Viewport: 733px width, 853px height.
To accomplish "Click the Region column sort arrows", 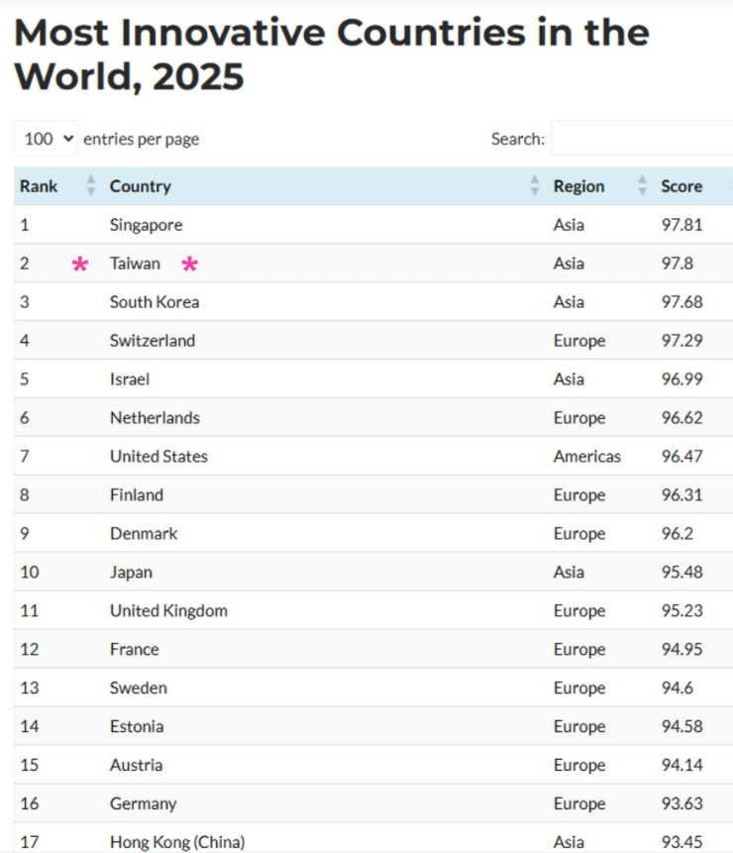I will point(642,185).
